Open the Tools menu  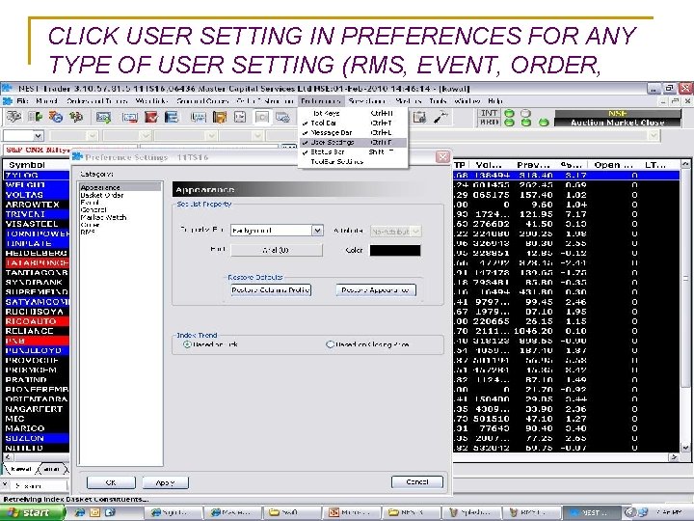pos(438,101)
